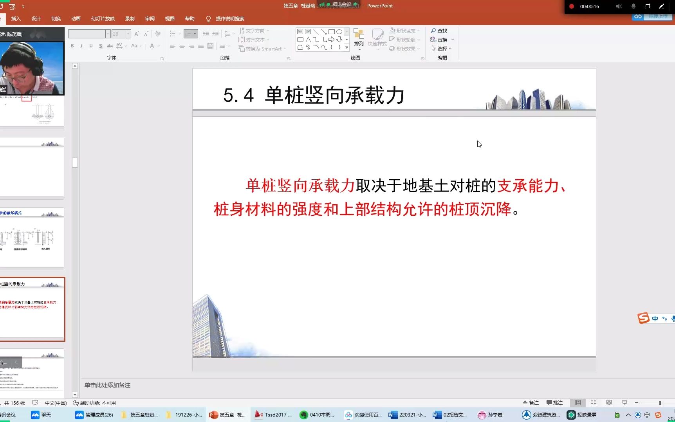This screenshot has width=675, height=422.
Task: Click 快速样式 quick styles button
Action: (377, 39)
